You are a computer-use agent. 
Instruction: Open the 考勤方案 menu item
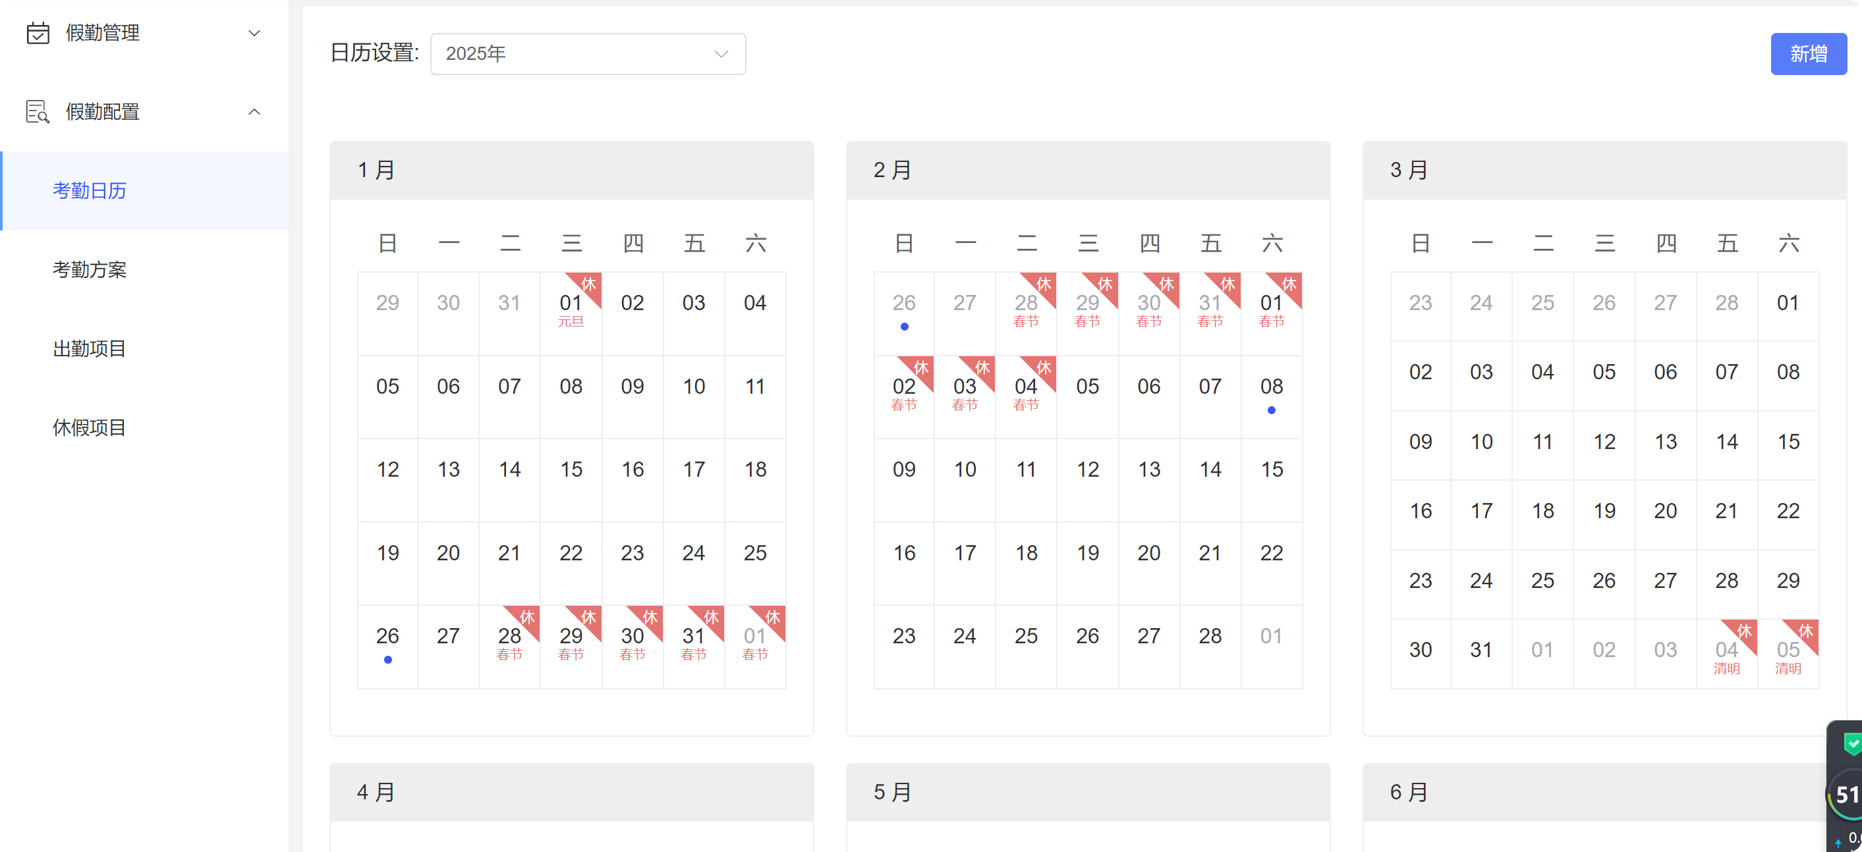pos(90,270)
